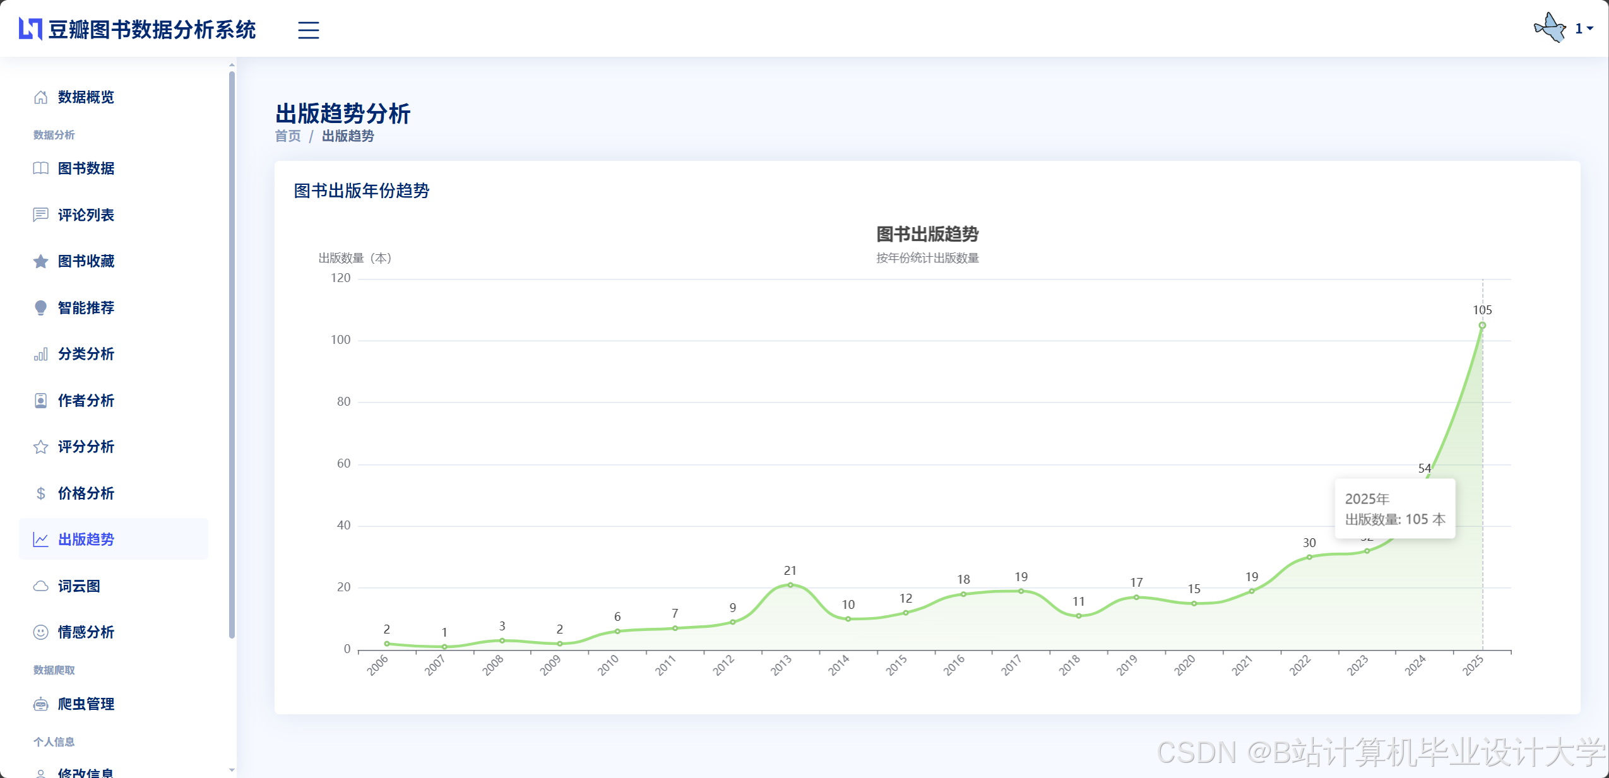Click the comment icon for 评论列表
This screenshot has height=778, width=1609.
pos(40,215)
